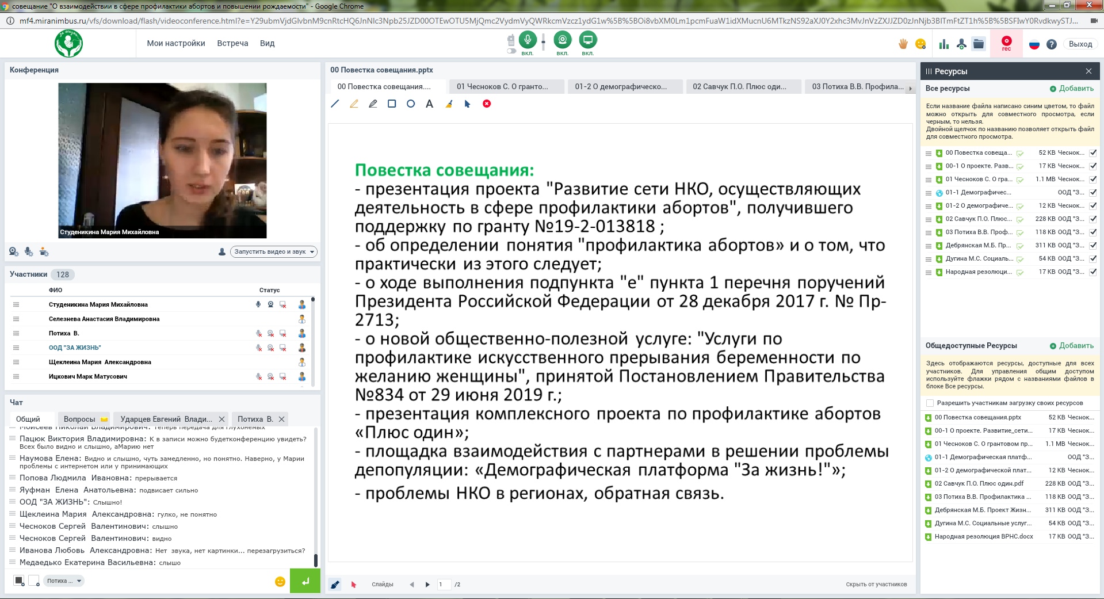Image resolution: width=1104 pixels, height=599 pixels.
Task: Uncheck checkbox for 00 Повестка совеща... resource
Action: click(x=1092, y=153)
